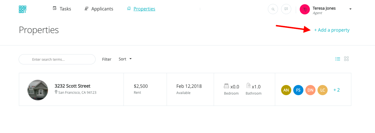Image resolution: width=375 pixels, height=133 pixels.
Task: Switch to grid view layout
Action: click(x=347, y=59)
